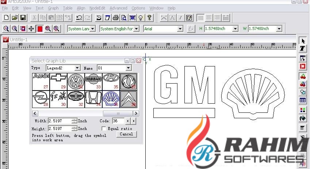This screenshot has width=310, height=169.
Task: Click the New document icon
Action: tap(6, 18)
